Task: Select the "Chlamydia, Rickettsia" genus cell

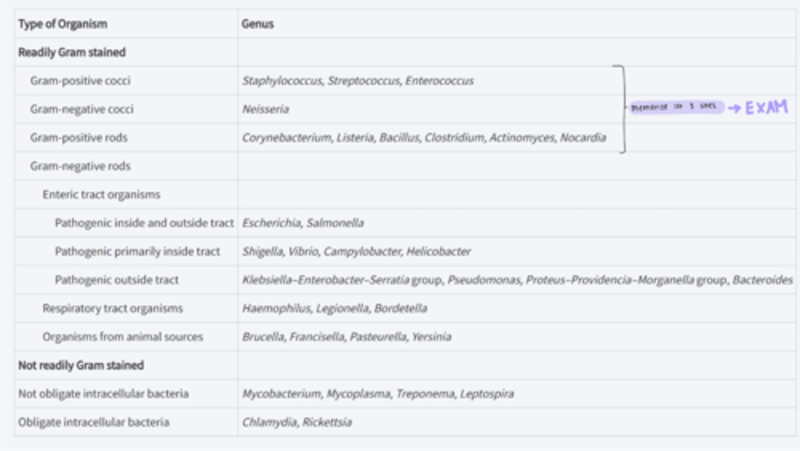Action: (x=297, y=422)
